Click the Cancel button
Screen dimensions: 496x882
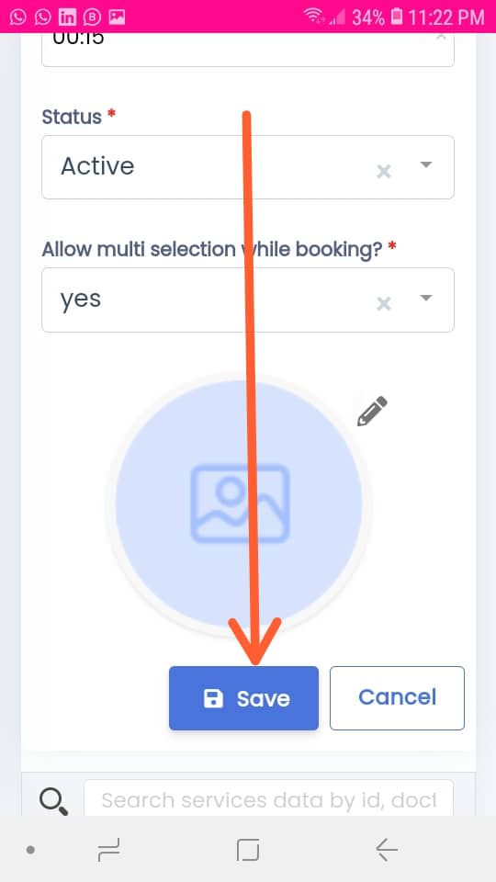(x=397, y=698)
